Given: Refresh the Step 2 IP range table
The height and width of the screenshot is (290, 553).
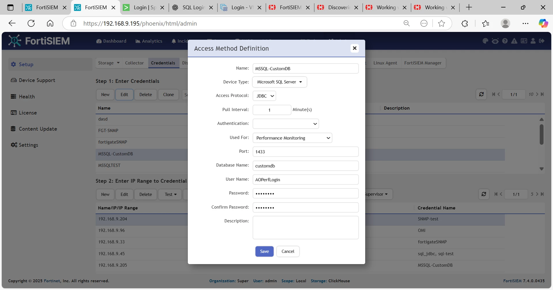Looking at the screenshot, I should (x=484, y=194).
